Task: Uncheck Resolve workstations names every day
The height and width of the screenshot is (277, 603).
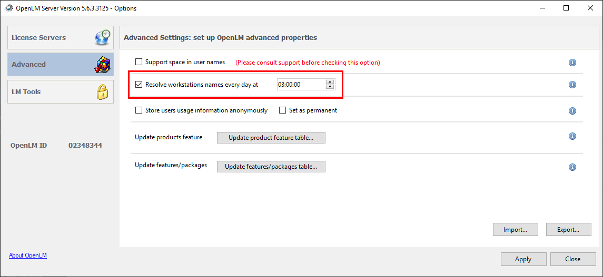Action: click(139, 84)
